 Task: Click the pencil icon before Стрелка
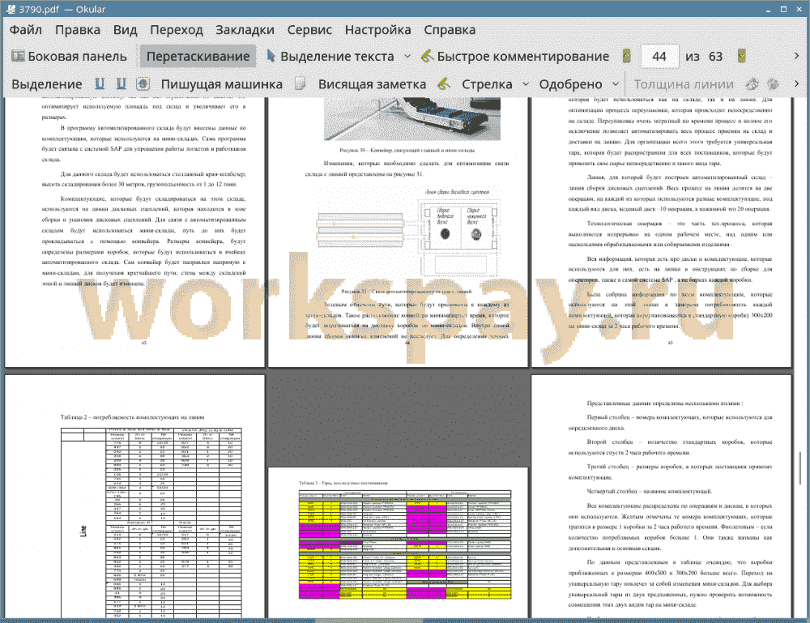pyautogui.click(x=444, y=83)
